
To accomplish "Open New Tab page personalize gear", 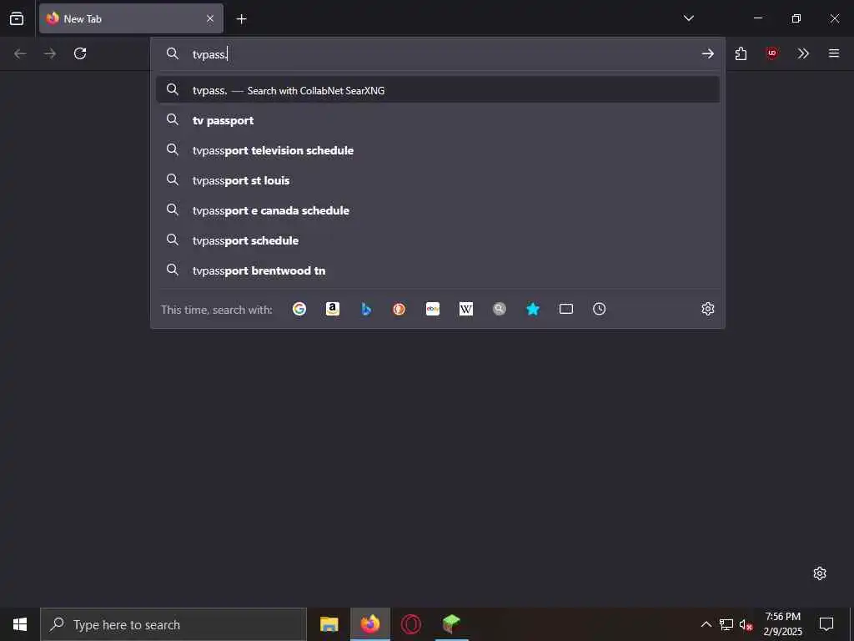I will pyautogui.click(x=820, y=573).
